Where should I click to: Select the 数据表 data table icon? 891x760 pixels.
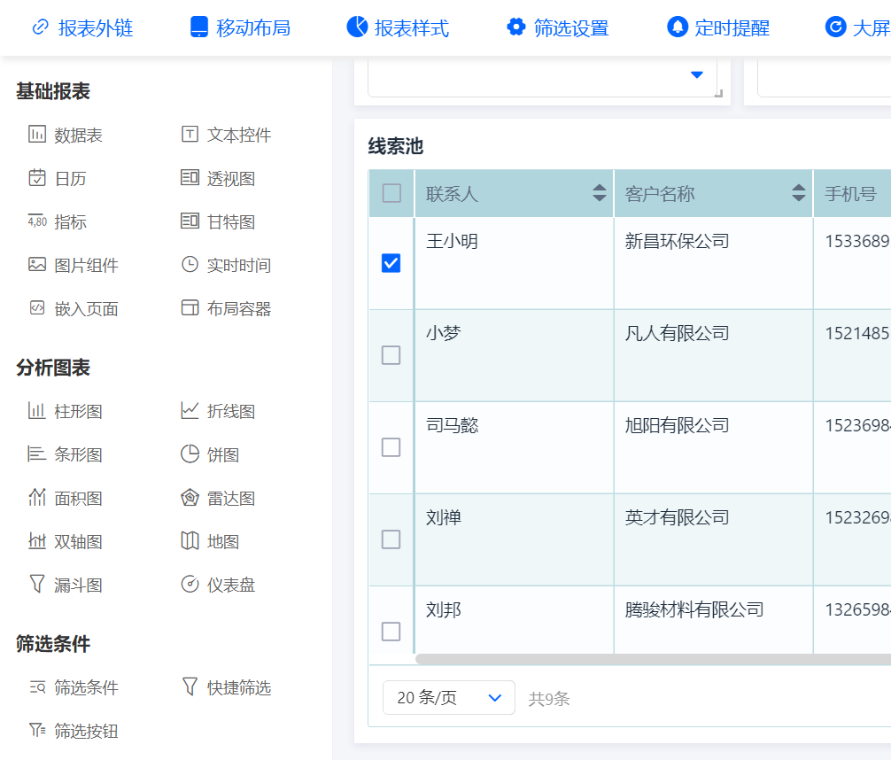click(x=37, y=135)
